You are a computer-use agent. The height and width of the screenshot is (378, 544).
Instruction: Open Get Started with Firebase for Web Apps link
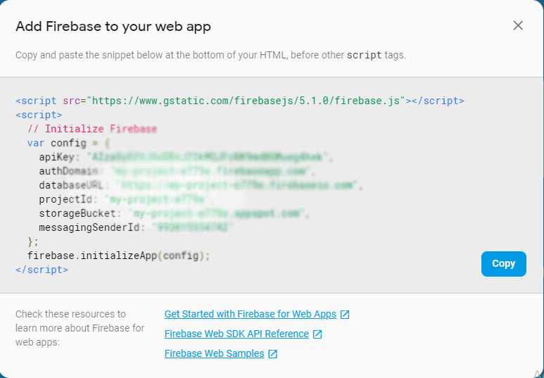pyautogui.click(x=251, y=314)
